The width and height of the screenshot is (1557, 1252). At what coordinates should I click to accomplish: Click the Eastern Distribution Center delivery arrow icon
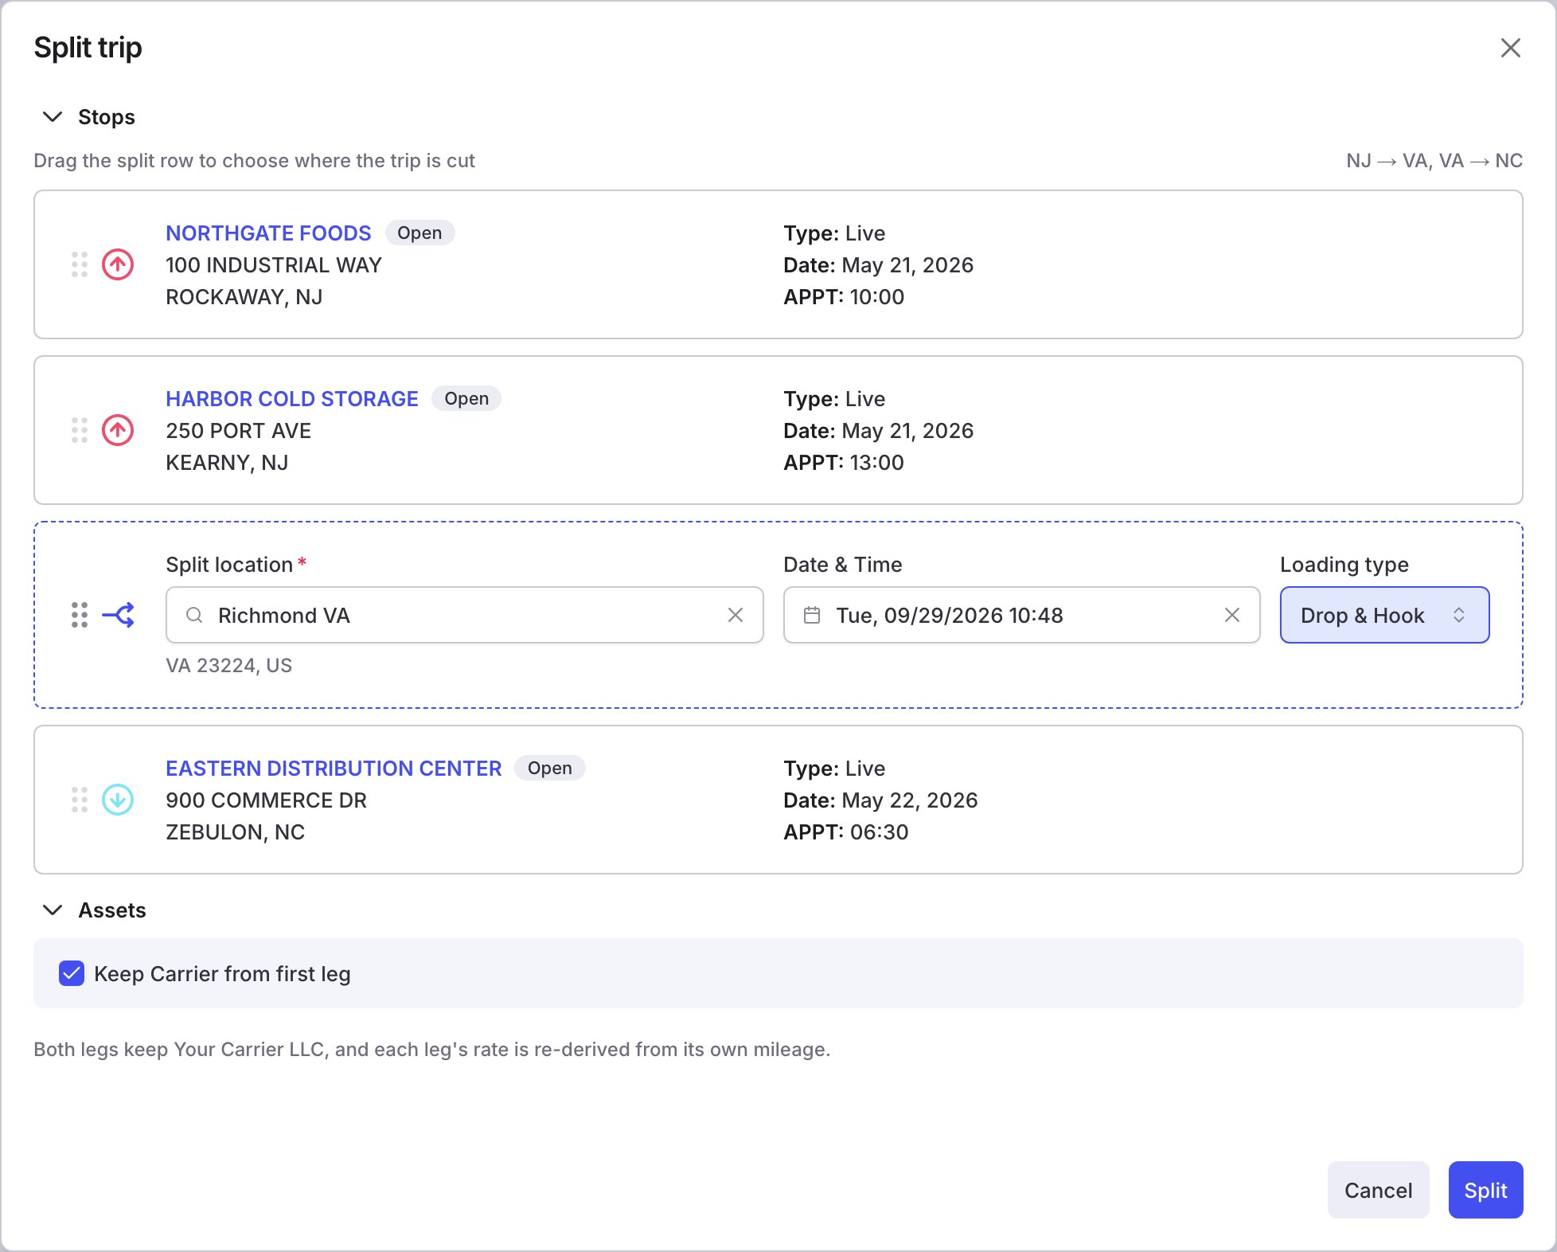[x=118, y=800]
